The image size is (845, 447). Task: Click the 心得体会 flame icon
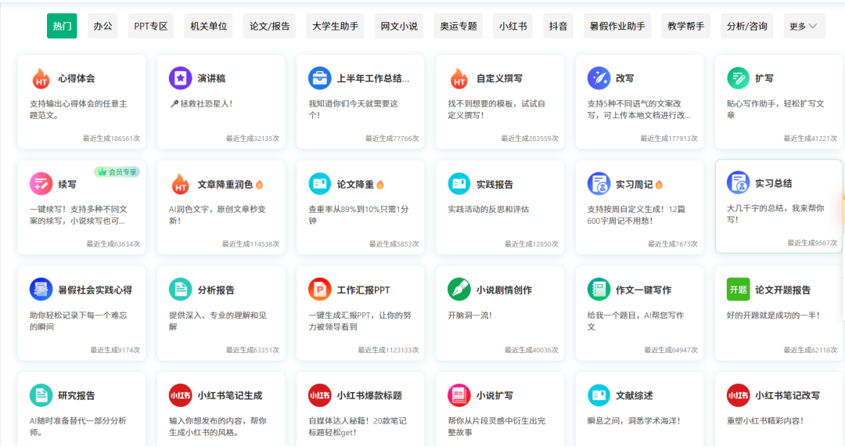(41, 78)
